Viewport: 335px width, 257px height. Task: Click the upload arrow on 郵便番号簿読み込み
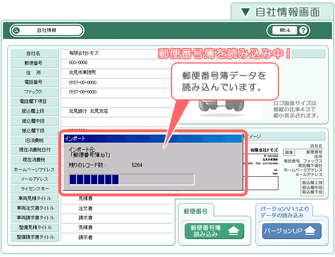coord(233,231)
